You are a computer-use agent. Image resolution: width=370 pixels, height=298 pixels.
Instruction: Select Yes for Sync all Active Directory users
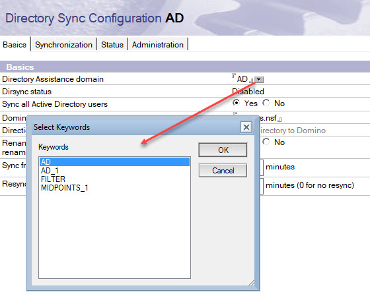tap(236, 103)
